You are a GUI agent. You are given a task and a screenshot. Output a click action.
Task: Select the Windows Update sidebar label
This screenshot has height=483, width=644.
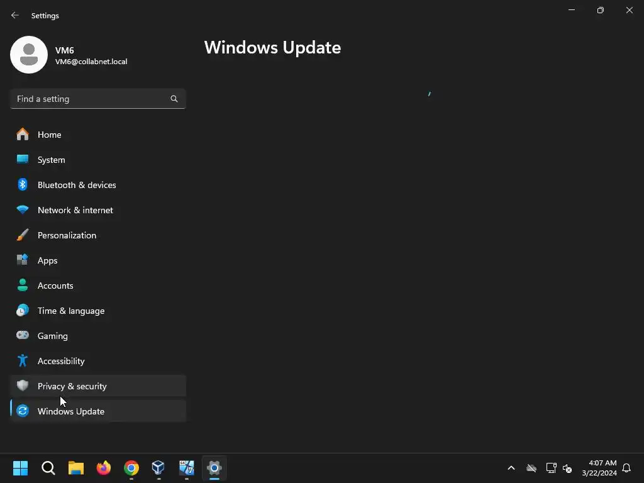point(70,411)
